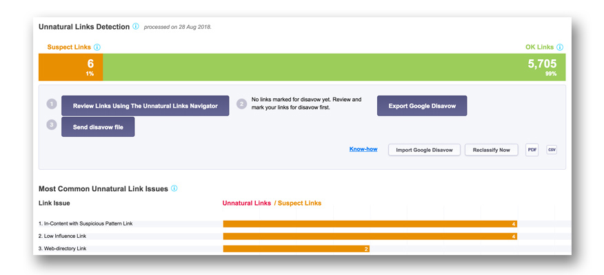Viewport: 604px width, 275px height.
Task: Click the Web-directory Link orange bar
Action: 296,249
